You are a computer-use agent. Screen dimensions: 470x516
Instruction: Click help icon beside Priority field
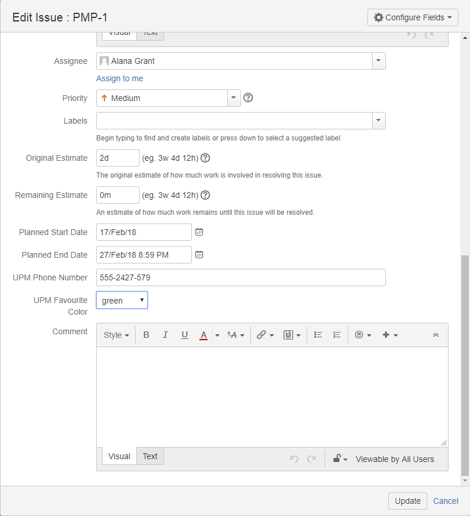(248, 98)
